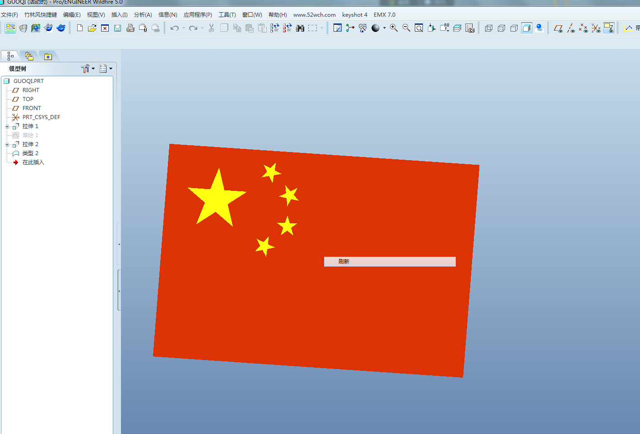Toggle datum axes display
This screenshot has height=434, width=640.
[570, 28]
